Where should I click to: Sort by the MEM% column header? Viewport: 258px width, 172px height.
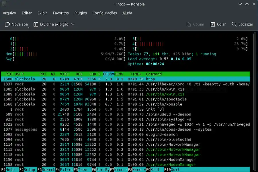(119, 74)
